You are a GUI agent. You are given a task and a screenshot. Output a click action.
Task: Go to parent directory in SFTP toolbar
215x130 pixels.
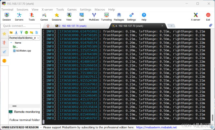click(11, 33)
